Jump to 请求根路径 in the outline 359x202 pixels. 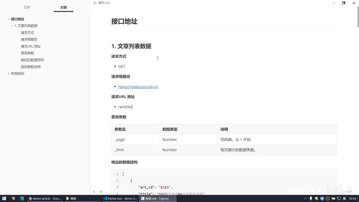point(29,40)
